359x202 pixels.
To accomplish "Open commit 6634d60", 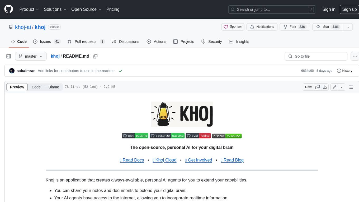I will pos(308,71).
